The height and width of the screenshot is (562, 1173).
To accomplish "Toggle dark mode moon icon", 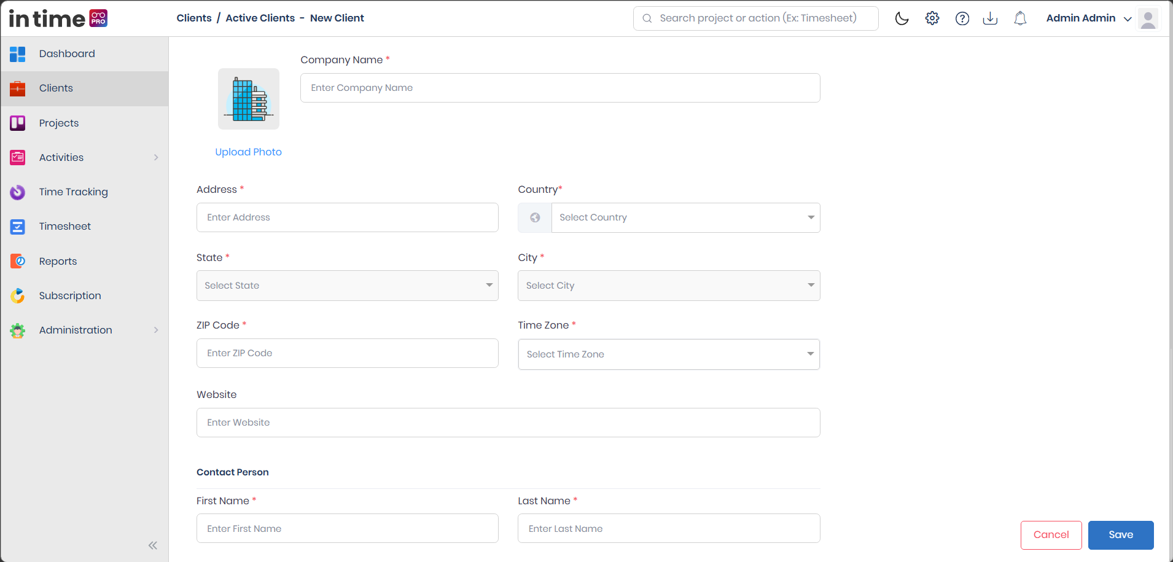I will 902,18.
